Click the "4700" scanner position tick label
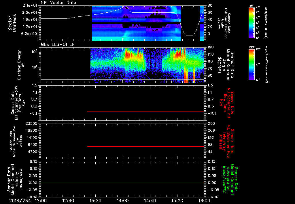This screenshot has width=295, height=204. tap(32, 152)
